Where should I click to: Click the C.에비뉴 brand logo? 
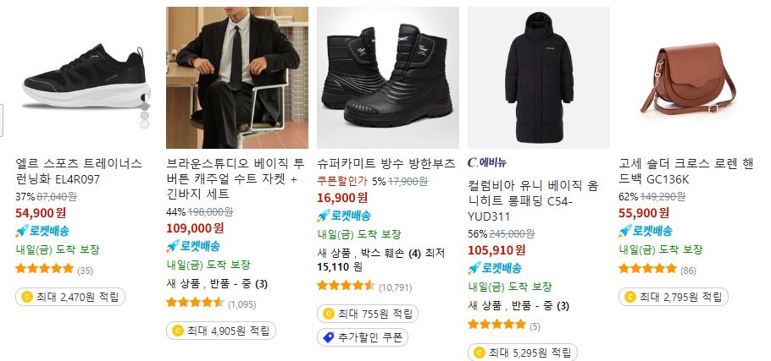point(487,162)
